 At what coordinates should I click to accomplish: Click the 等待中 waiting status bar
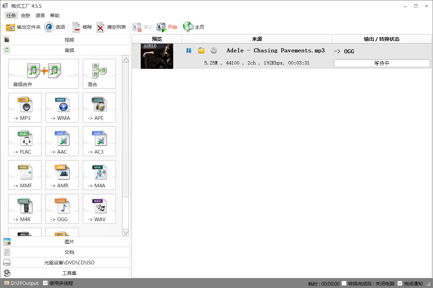click(x=382, y=63)
